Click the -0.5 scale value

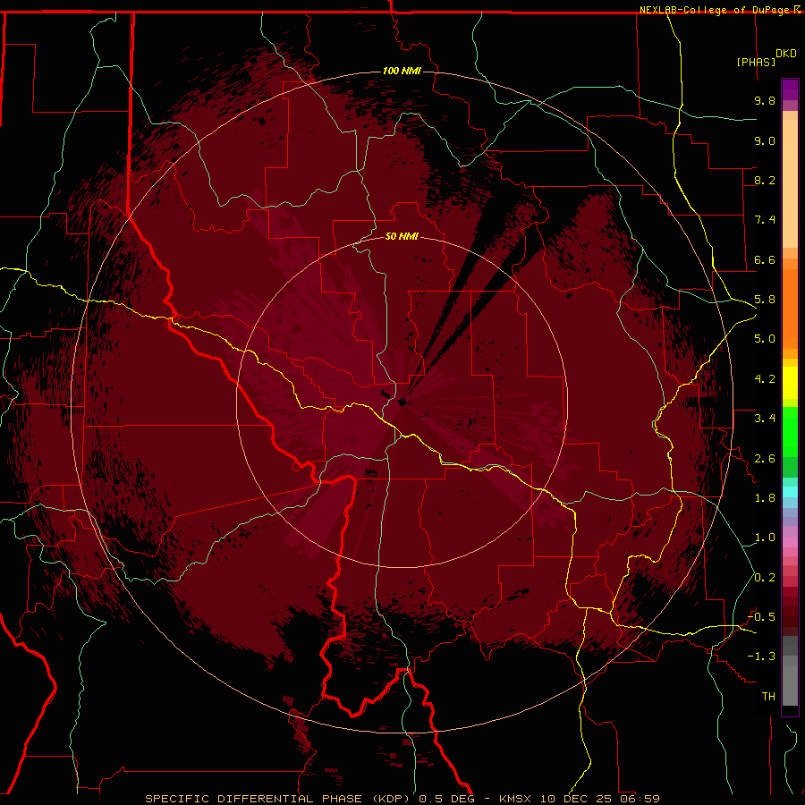tap(761, 617)
